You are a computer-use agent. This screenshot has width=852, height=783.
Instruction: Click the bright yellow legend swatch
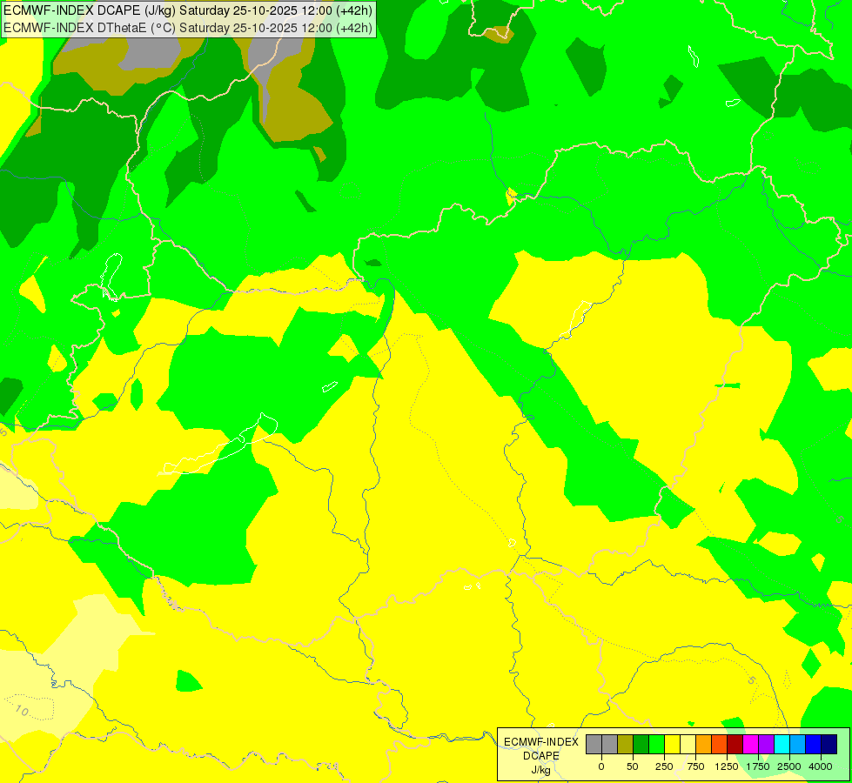[x=672, y=744]
